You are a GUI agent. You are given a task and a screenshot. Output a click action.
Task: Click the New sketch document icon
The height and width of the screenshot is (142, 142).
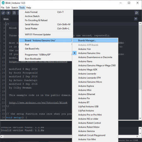pyautogui.click(x=14, y=13)
